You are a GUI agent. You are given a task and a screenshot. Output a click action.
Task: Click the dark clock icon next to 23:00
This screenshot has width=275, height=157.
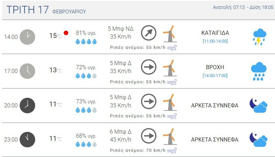click(x=27, y=139)
